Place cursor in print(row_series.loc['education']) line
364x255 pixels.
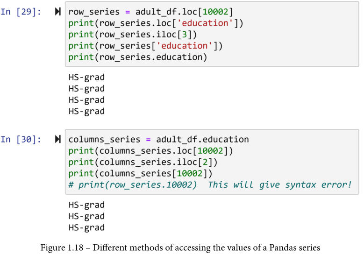156,23
